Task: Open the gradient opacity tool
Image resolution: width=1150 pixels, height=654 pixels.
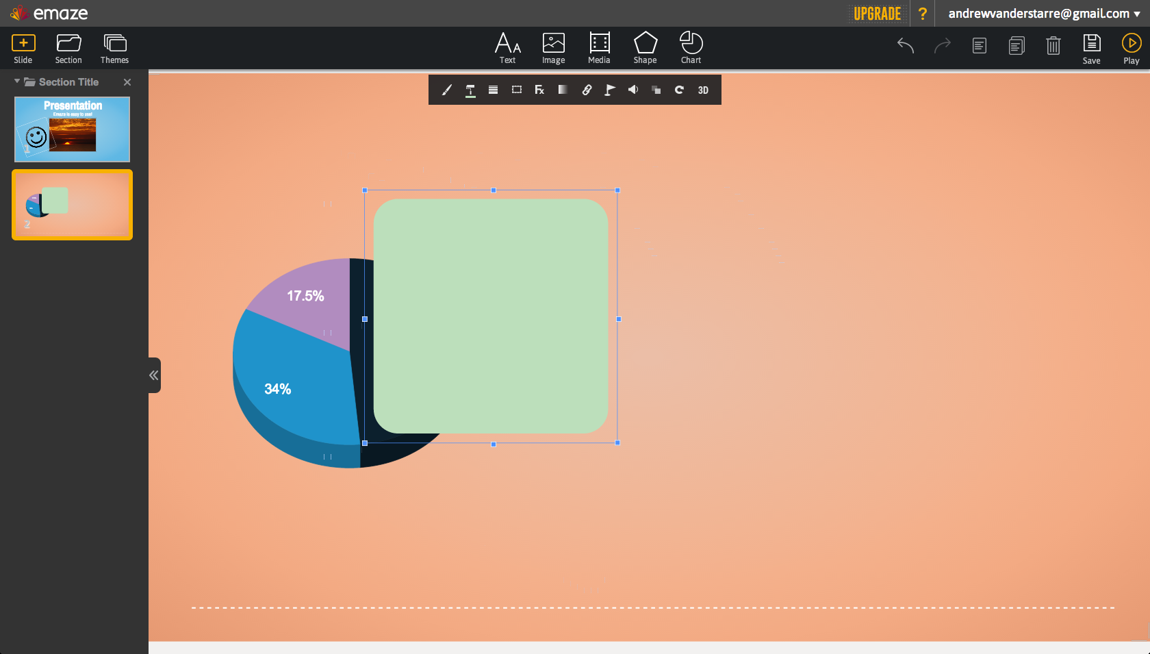Action: [x=563, y=90]
